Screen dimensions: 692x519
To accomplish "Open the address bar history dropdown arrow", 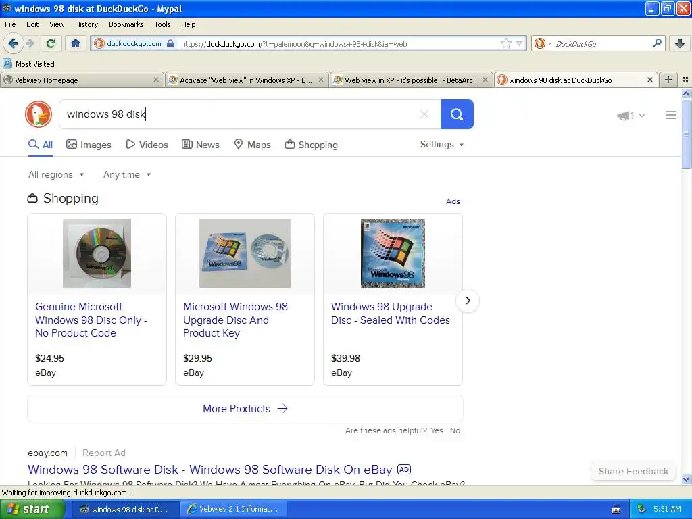I will point(520,43).
